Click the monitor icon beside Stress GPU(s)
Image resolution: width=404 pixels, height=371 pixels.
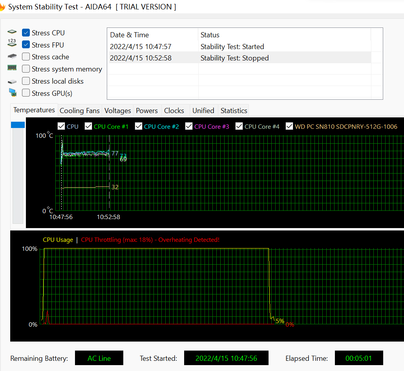coord(13,93)
